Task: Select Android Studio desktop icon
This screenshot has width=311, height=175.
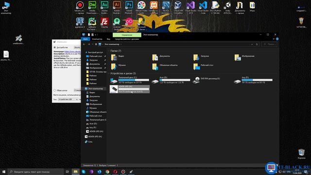Action: pyautogui.click(x=117, y=24)
